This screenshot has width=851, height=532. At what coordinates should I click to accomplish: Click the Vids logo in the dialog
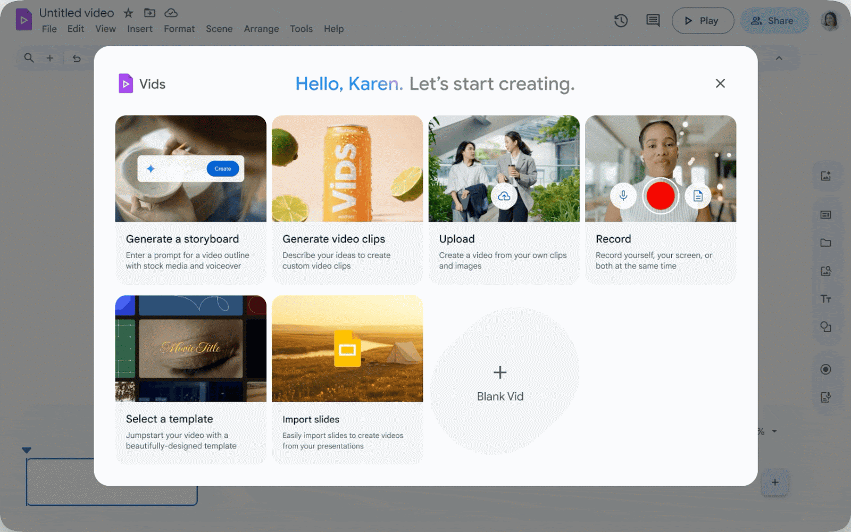pos(126,84)
